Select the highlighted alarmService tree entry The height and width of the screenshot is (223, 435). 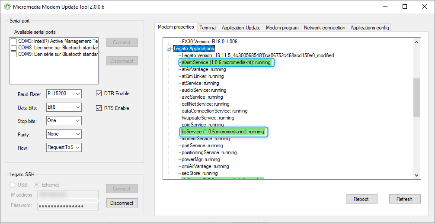[226, 62]
